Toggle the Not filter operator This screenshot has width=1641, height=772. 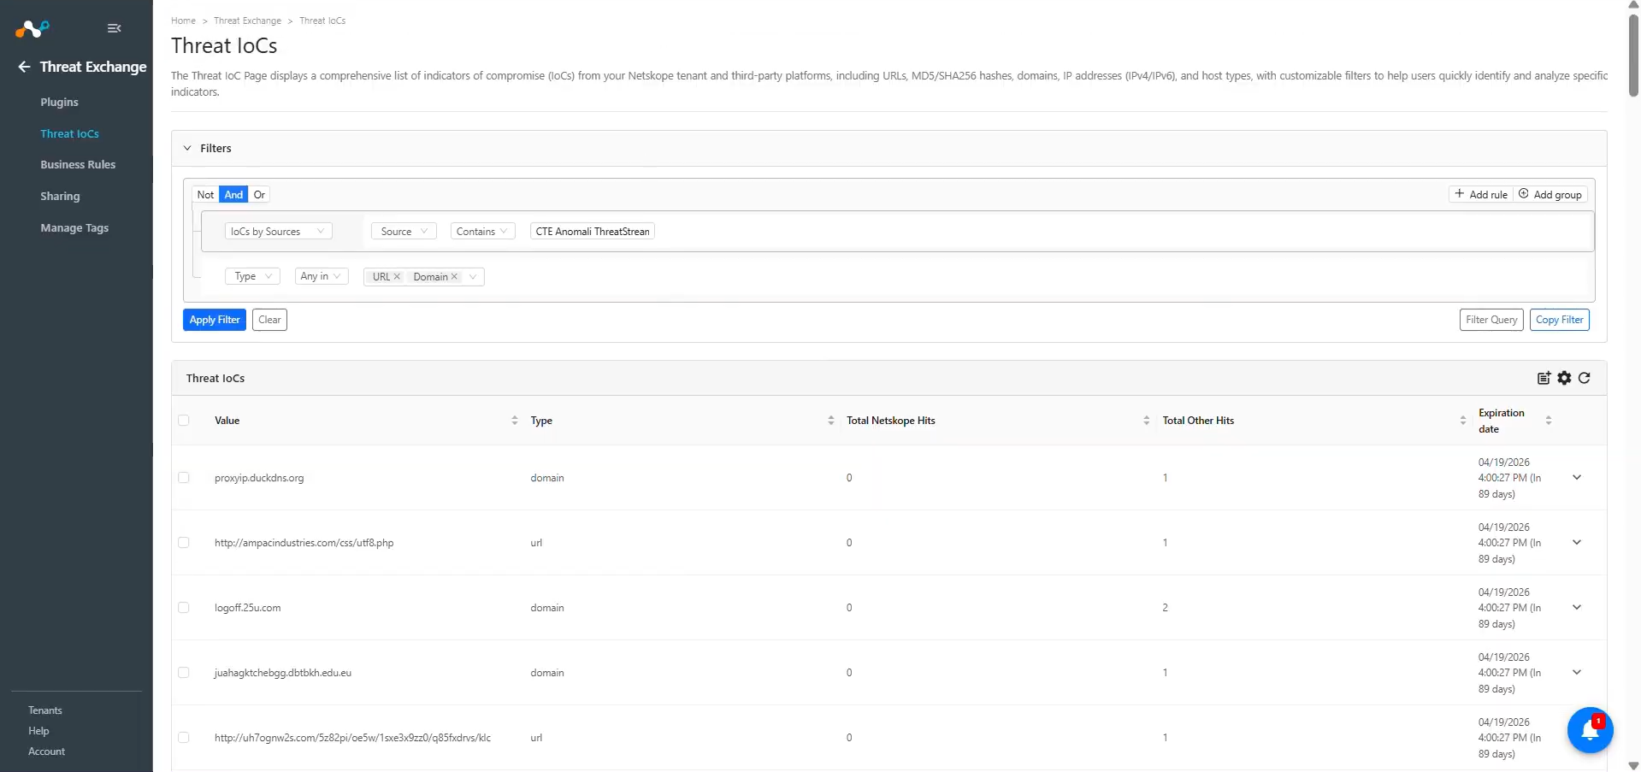205,195
